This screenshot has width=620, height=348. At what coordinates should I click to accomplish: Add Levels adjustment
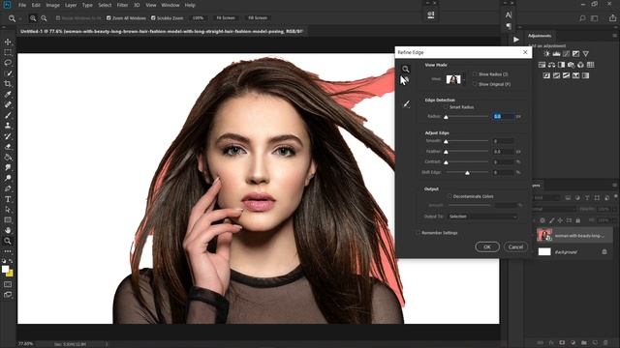coord(556,54)
